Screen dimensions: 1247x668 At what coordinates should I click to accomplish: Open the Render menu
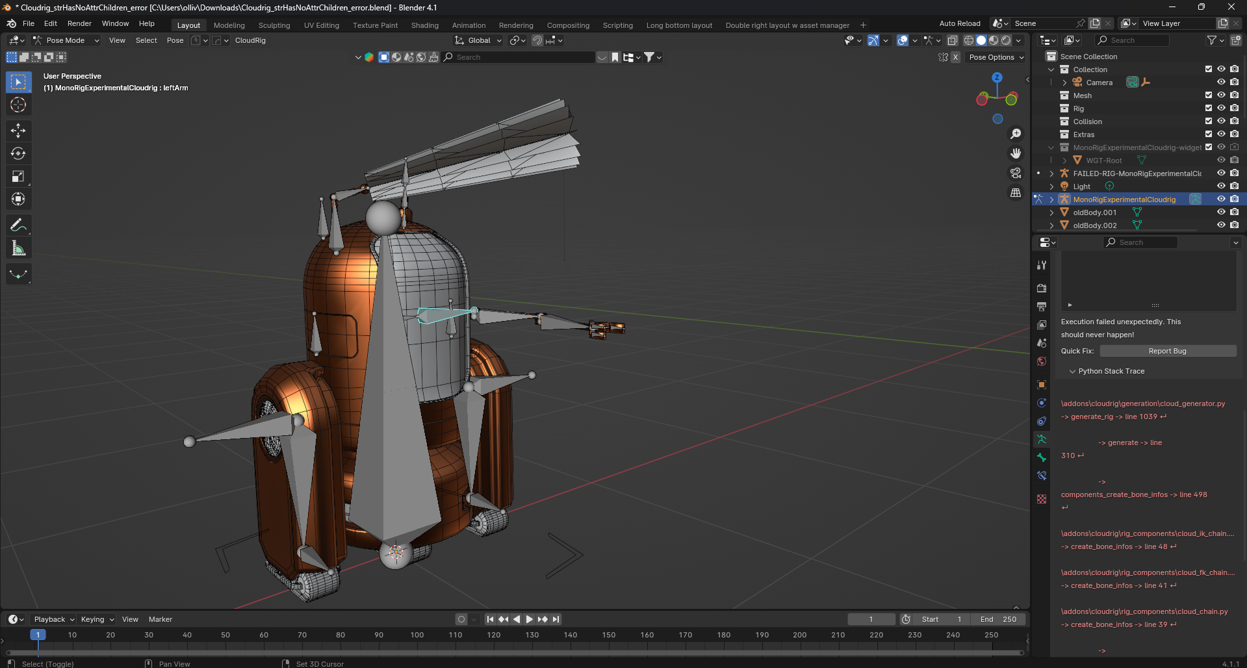point(79,23)
